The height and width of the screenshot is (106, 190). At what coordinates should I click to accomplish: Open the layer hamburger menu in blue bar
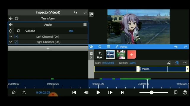click(108, 47)
